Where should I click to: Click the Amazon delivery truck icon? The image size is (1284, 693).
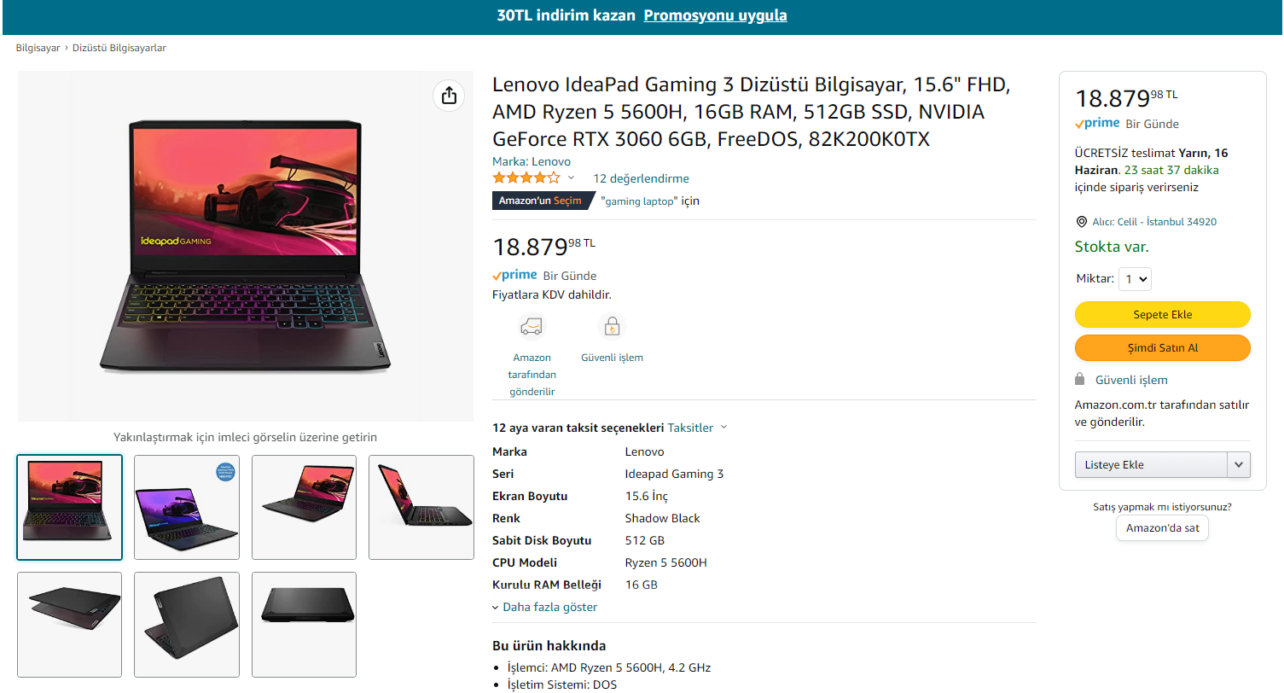tap(532, 327)
